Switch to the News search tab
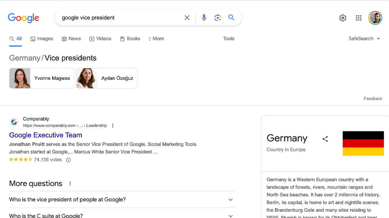This screenshot has height=218, width=389. 71,38
